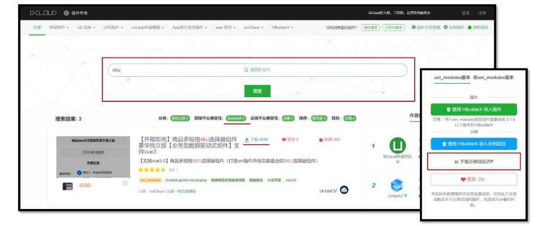Viewport: 543px width, 226px height.
Task: Click the DCloud前端团队 logo icon
Action: (x=398, y=146)
